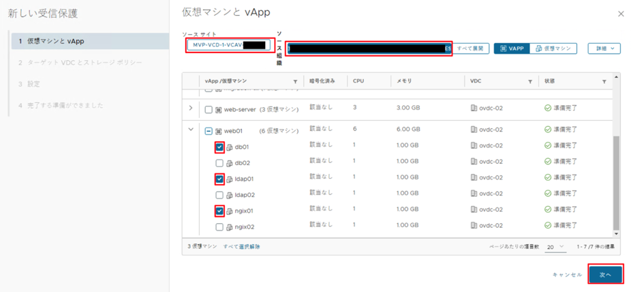
Task: Switch to 仮想マシン view
Action: 553,48
